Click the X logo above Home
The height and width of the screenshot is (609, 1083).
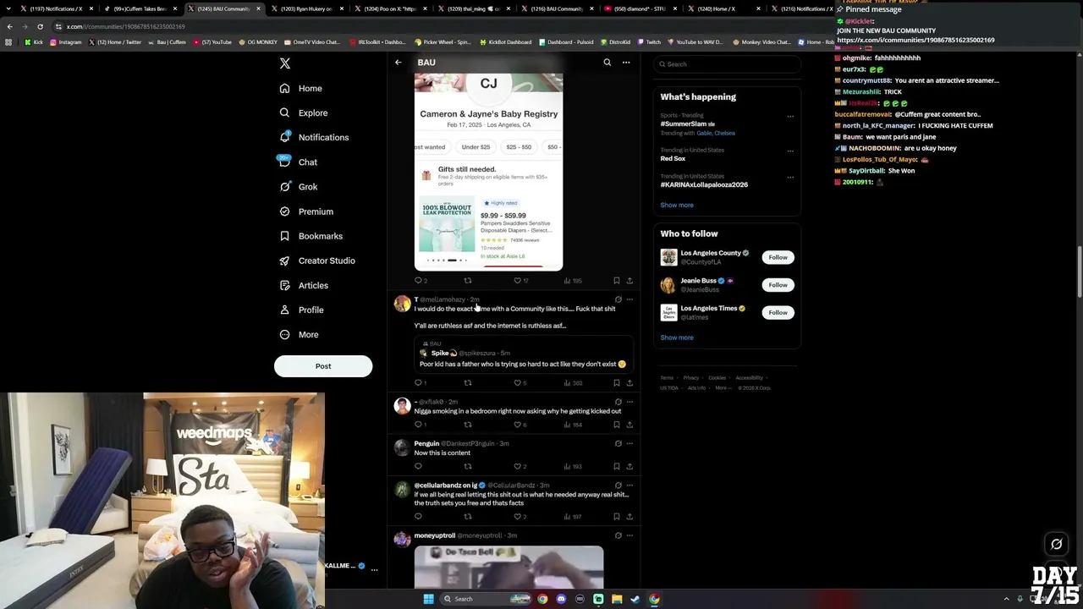285,63
